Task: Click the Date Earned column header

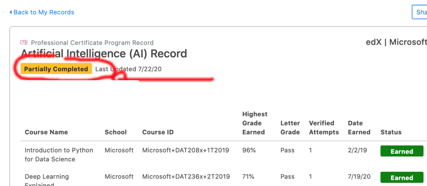Action: pyautogui.click(x=359, y=128)
